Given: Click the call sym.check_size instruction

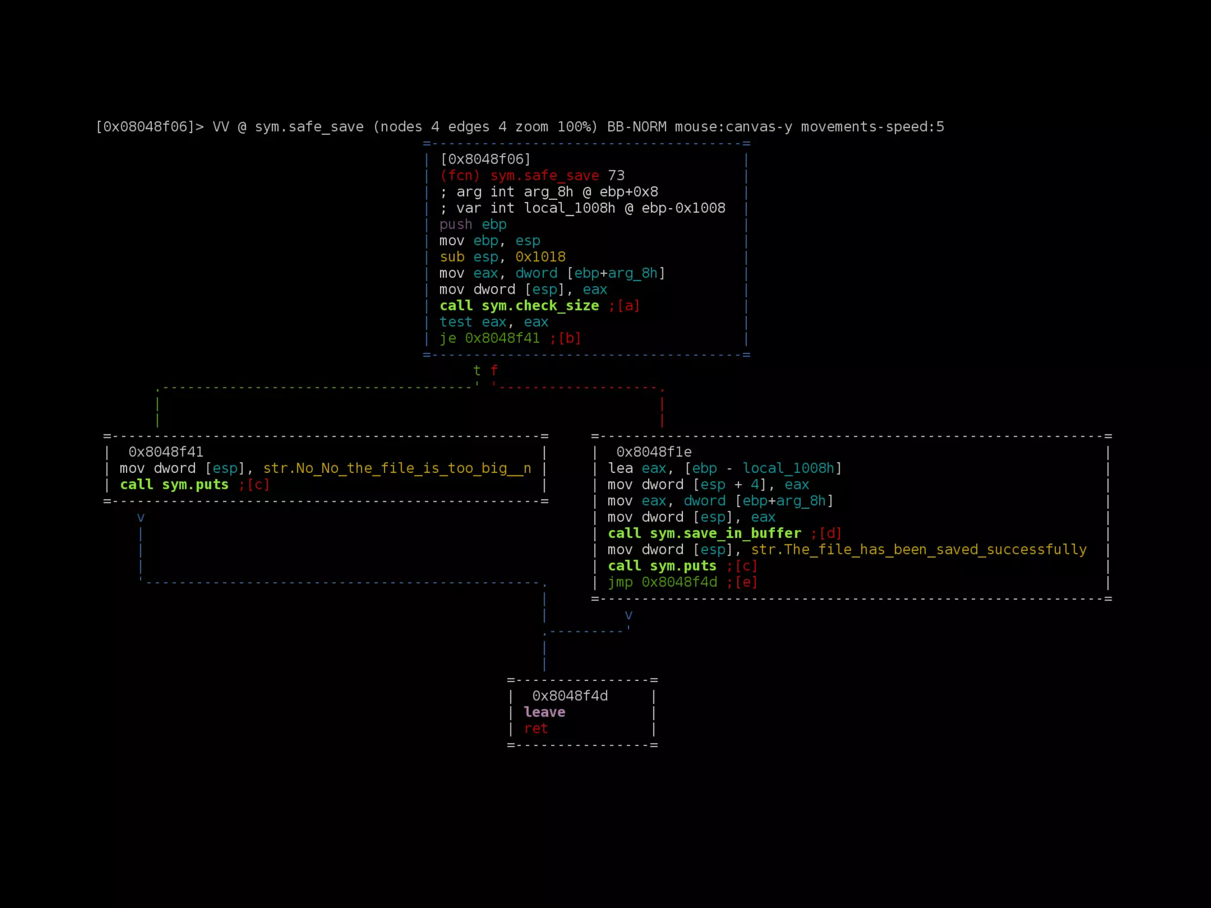Looking at the screenshot, I should [519, 306].
